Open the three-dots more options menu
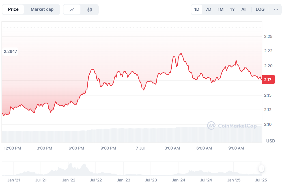 (x=276, y=9)
